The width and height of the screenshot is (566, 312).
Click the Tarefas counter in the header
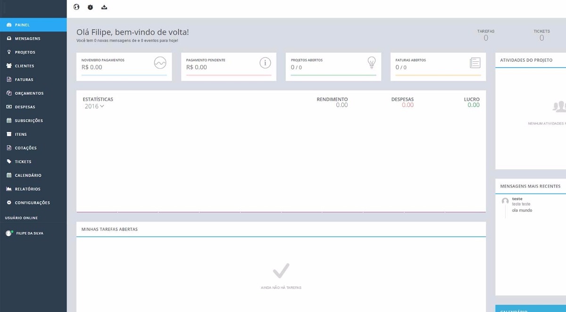pos(486,34)
